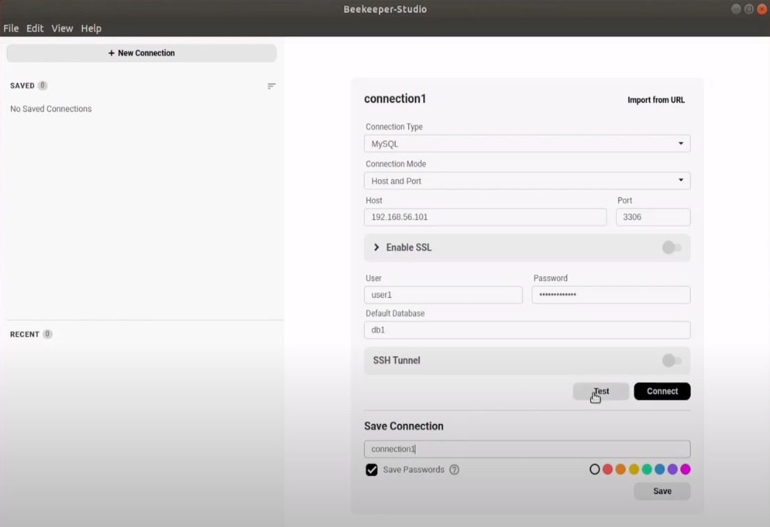Viewport: 770px width, 527px height.
Task: Select the blue color swatch
Action: point(659,470)
